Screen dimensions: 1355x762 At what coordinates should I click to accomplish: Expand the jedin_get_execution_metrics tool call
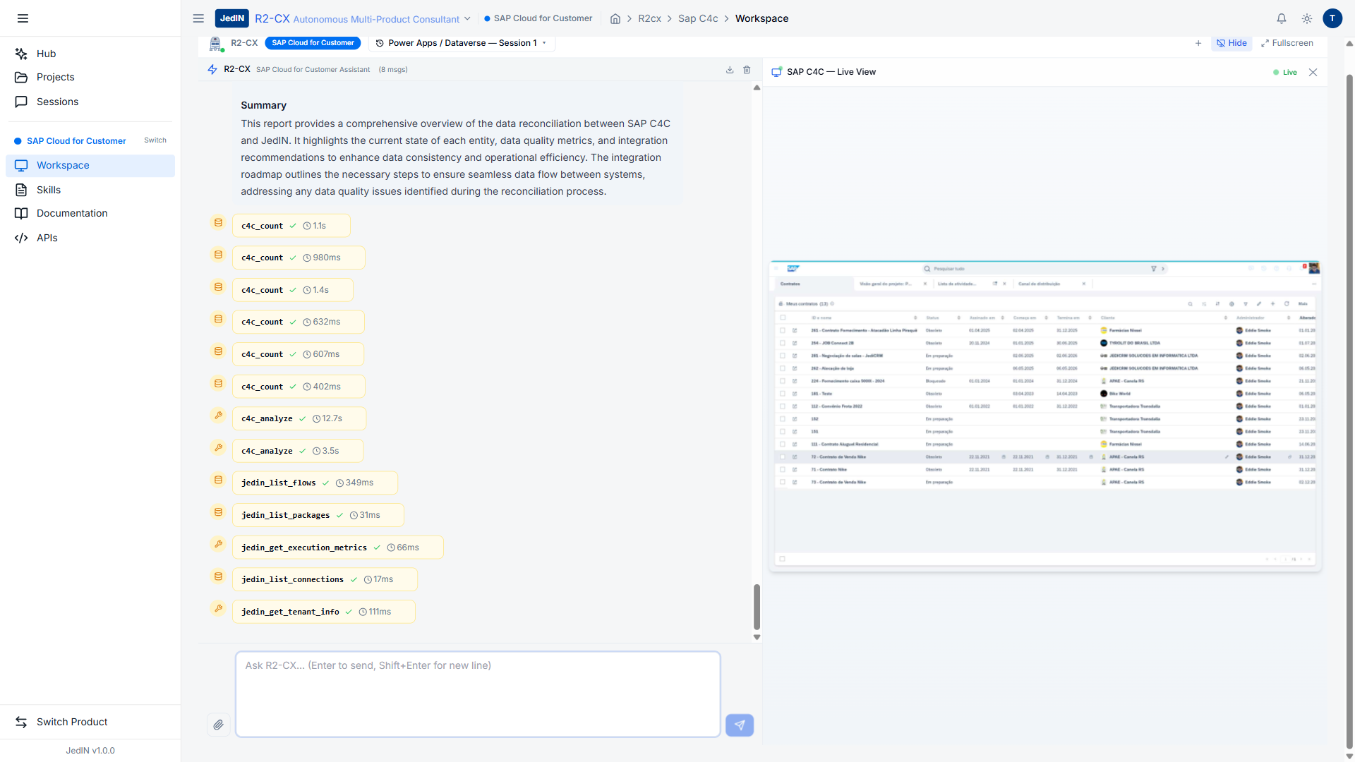(337, 548)
